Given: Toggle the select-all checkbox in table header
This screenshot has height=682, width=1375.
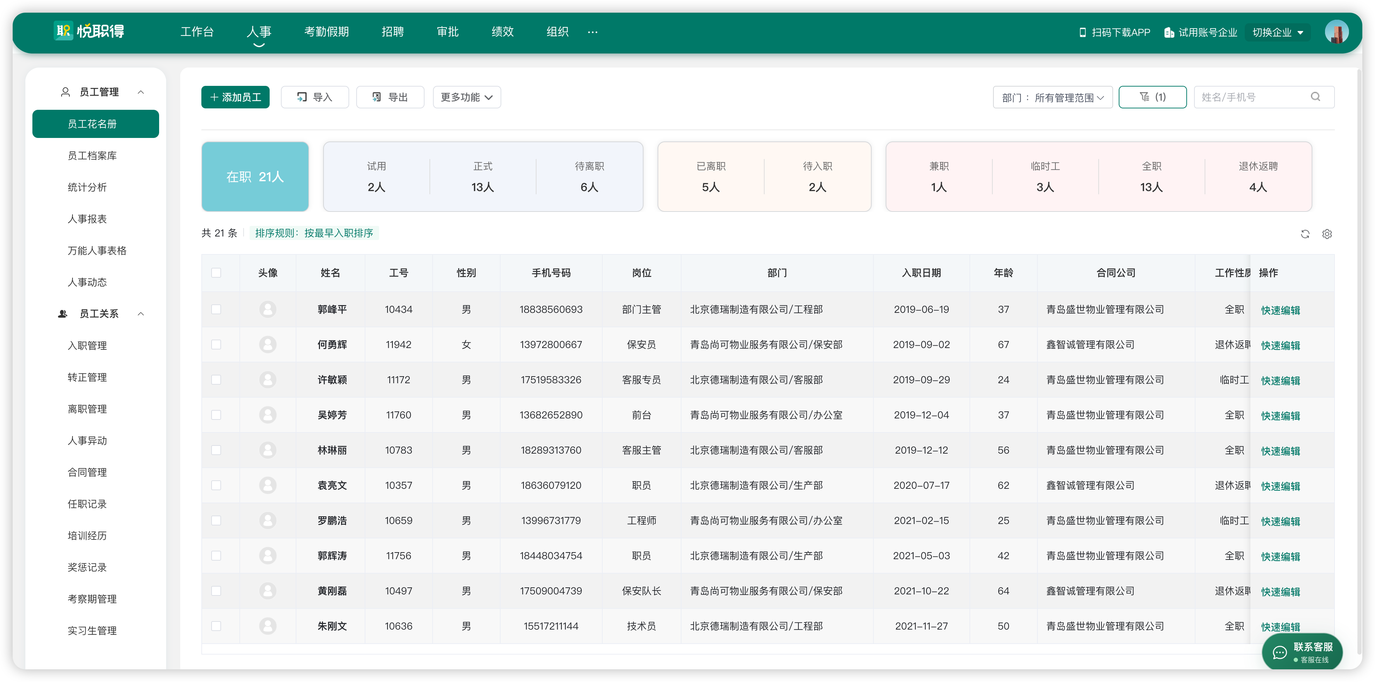Looking at the screenshot, I should point(216,273).
